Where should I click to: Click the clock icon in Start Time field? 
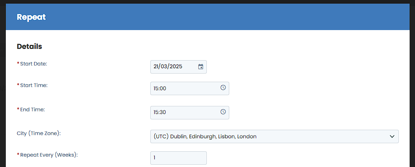point(223,88)
